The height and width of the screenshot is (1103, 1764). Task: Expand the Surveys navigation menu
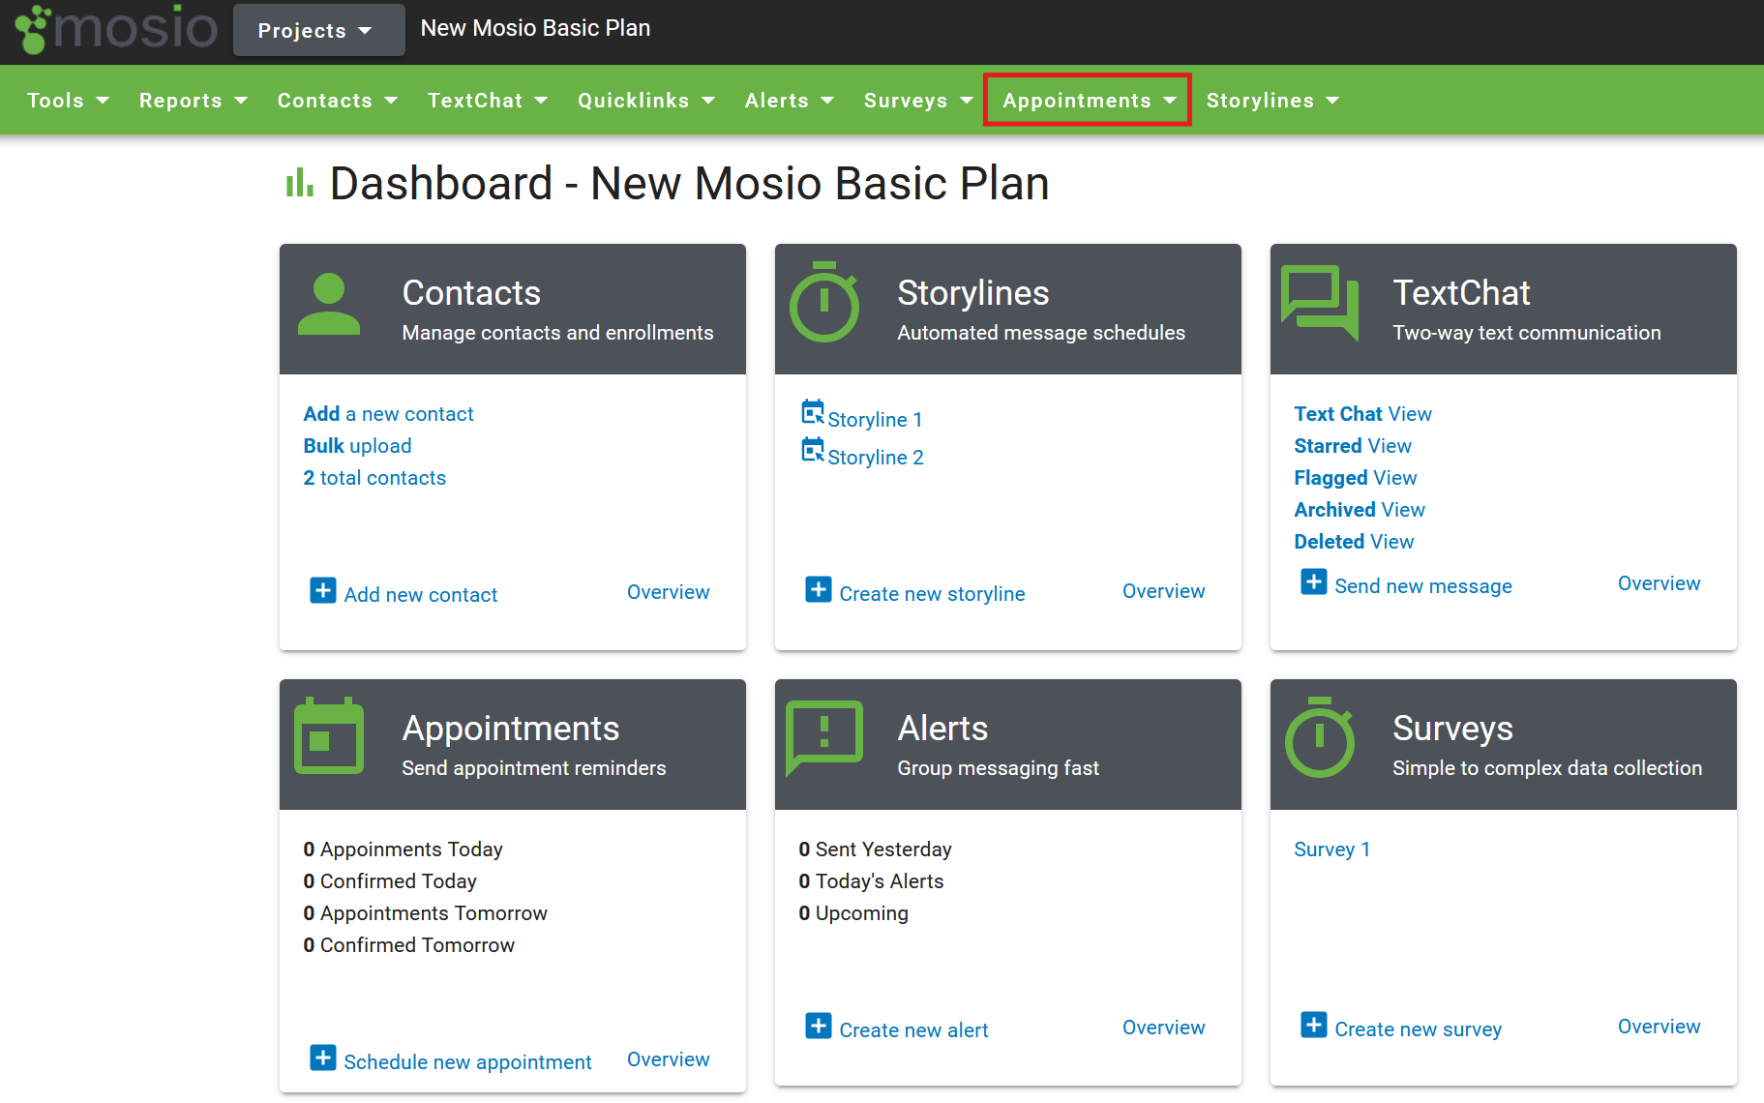918,101
